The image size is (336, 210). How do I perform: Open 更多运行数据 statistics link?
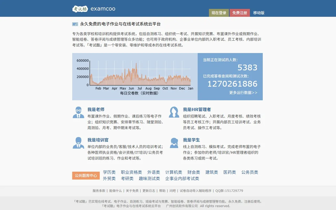[243, 93]
